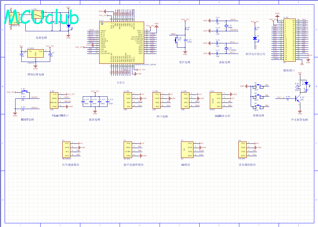Image resolution: width=318 pixels, height=227 pixels.
Task: Select the S_CH3 serial connector block
Action: (185, 101)
